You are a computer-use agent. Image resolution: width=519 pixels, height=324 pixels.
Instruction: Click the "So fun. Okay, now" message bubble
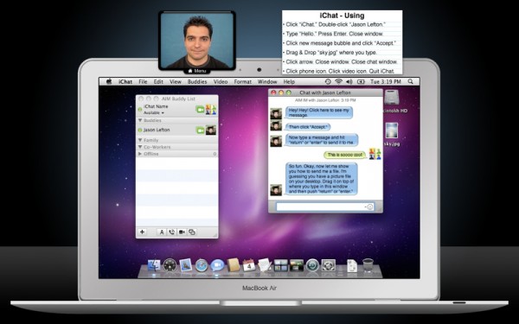pos(321,179)
